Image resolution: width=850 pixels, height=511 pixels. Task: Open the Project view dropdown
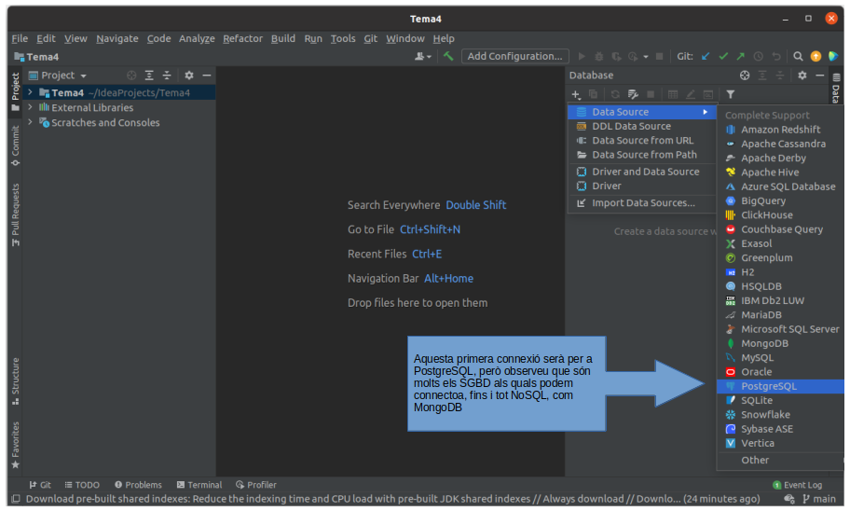[58, 76]
